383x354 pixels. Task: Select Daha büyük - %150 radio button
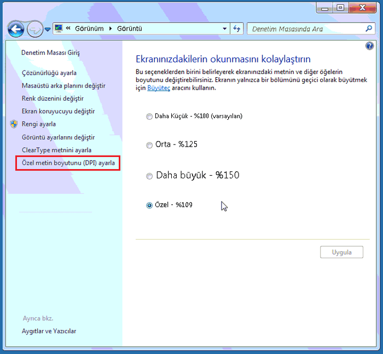[149, 176]
